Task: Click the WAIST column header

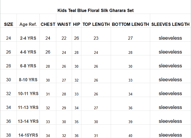Action: (x=64, y=24)
